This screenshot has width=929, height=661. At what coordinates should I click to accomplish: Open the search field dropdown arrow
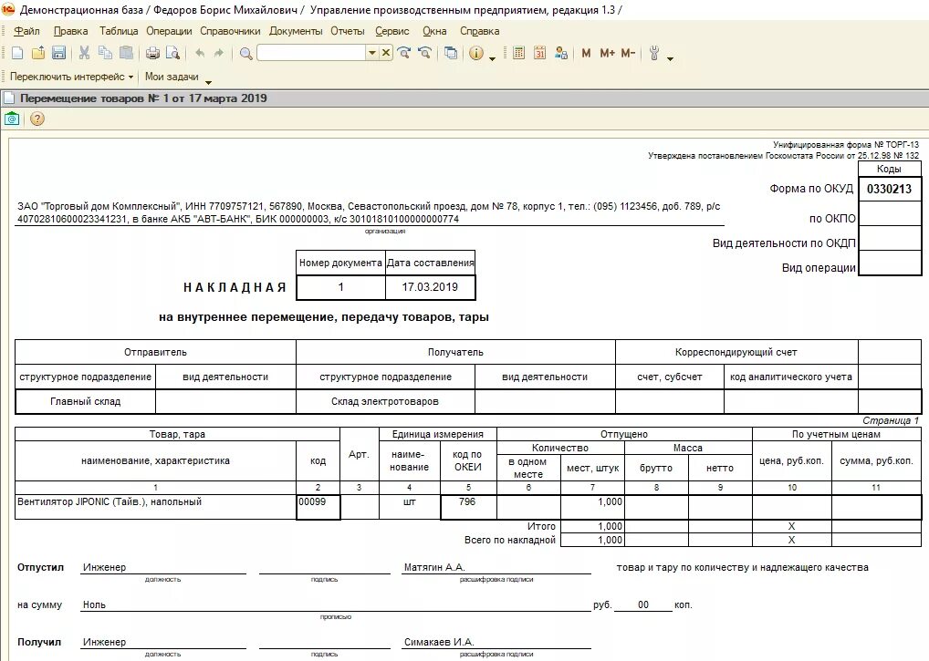point(372,53)
